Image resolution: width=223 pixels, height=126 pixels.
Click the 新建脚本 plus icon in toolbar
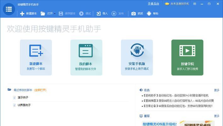[x=22, y=14]
